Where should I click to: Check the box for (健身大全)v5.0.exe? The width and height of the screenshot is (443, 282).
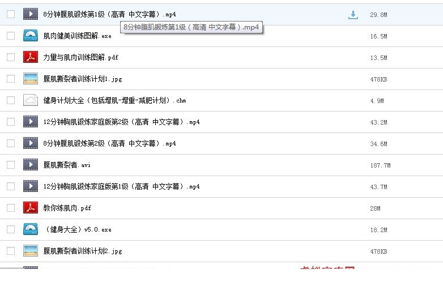click(11, 229)
